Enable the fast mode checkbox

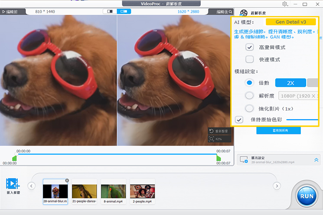[249, 59]
